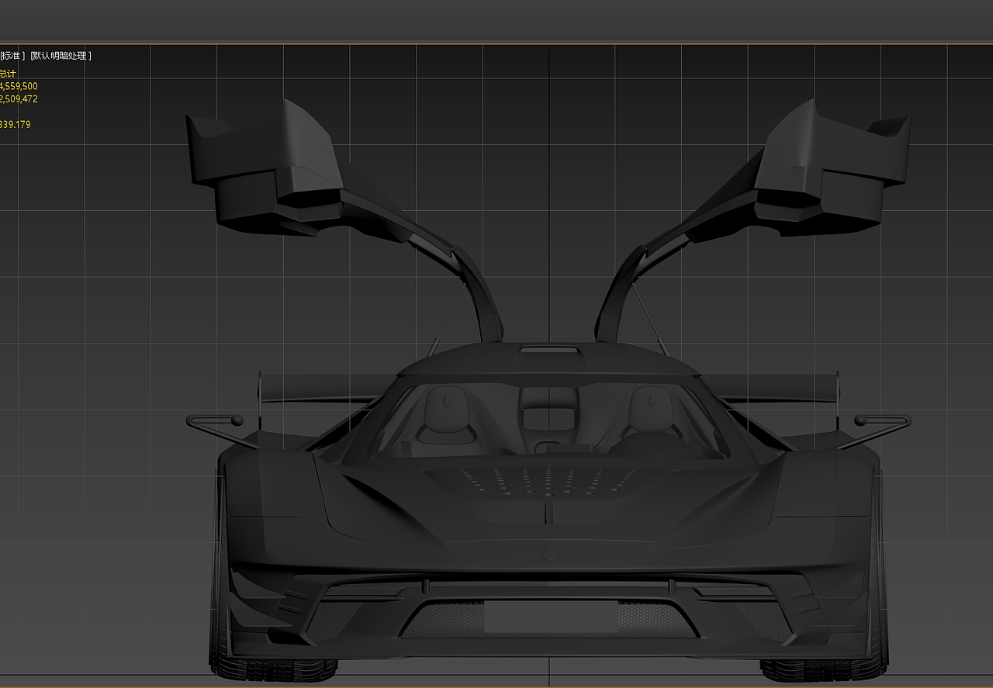Click the statistic value ending 39.179
Viewport: 993px width, 688px height.
16,124
